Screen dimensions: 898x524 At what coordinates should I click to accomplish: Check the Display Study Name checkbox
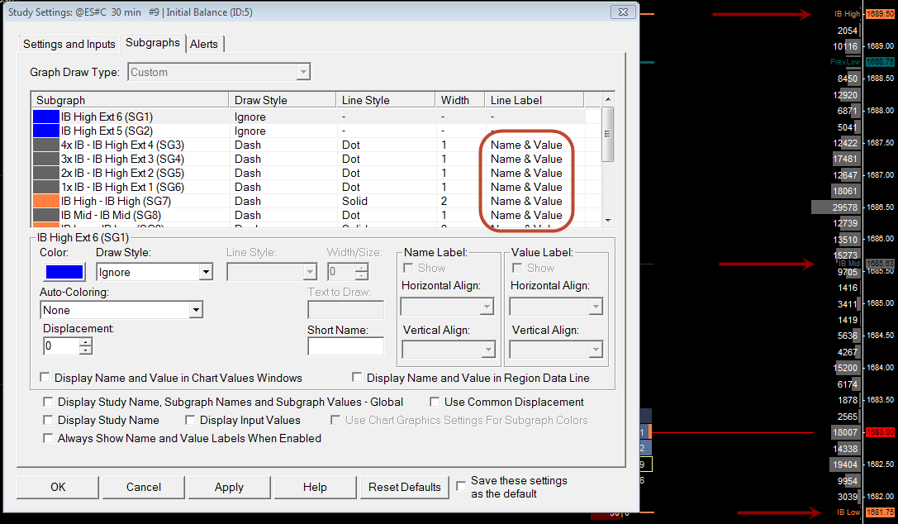48,421
